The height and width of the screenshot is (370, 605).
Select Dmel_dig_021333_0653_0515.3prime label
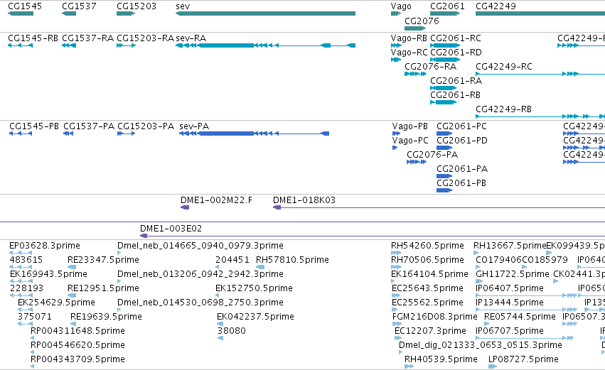pos(481,346)
